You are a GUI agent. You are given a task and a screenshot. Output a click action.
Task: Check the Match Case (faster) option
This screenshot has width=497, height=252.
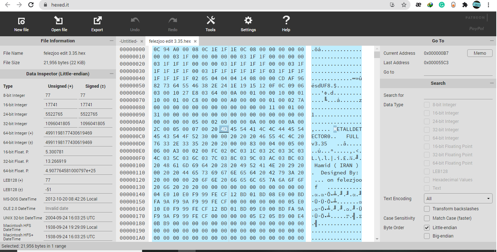(427, 218)
